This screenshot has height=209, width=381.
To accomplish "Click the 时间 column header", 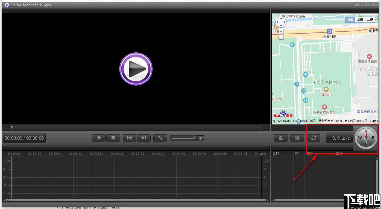I will pos(309,153).
